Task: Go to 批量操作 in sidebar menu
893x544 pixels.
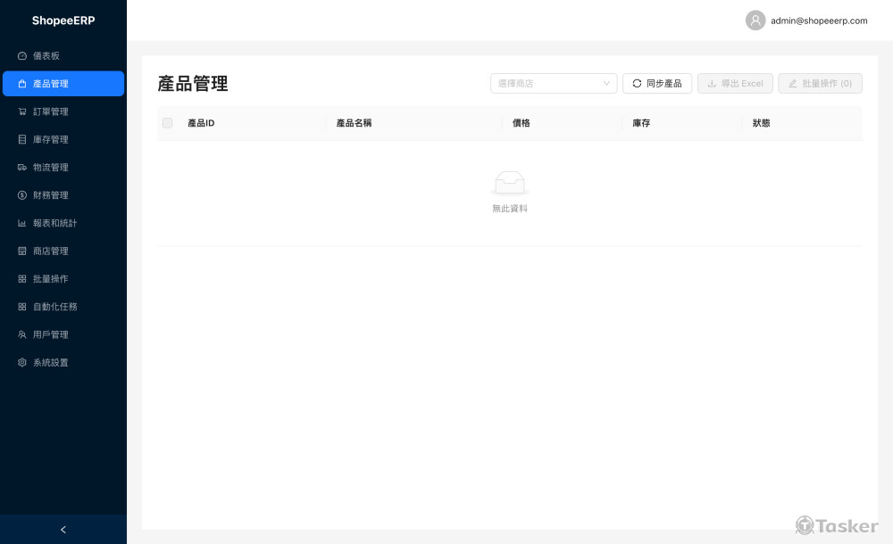Action: 51,278
